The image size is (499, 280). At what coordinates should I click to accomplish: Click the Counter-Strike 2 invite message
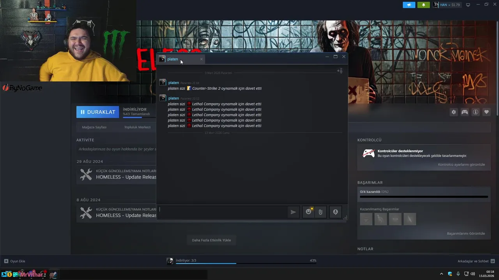pyautogui.click(x=215, y=88)
